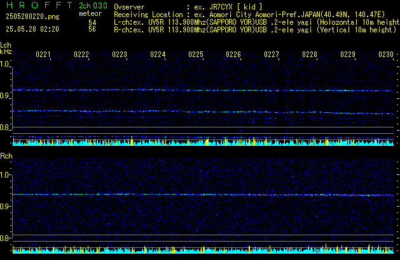Click the Lch lower signal trace line
This screenshot has height=260, width=400.
pos(203,112)
